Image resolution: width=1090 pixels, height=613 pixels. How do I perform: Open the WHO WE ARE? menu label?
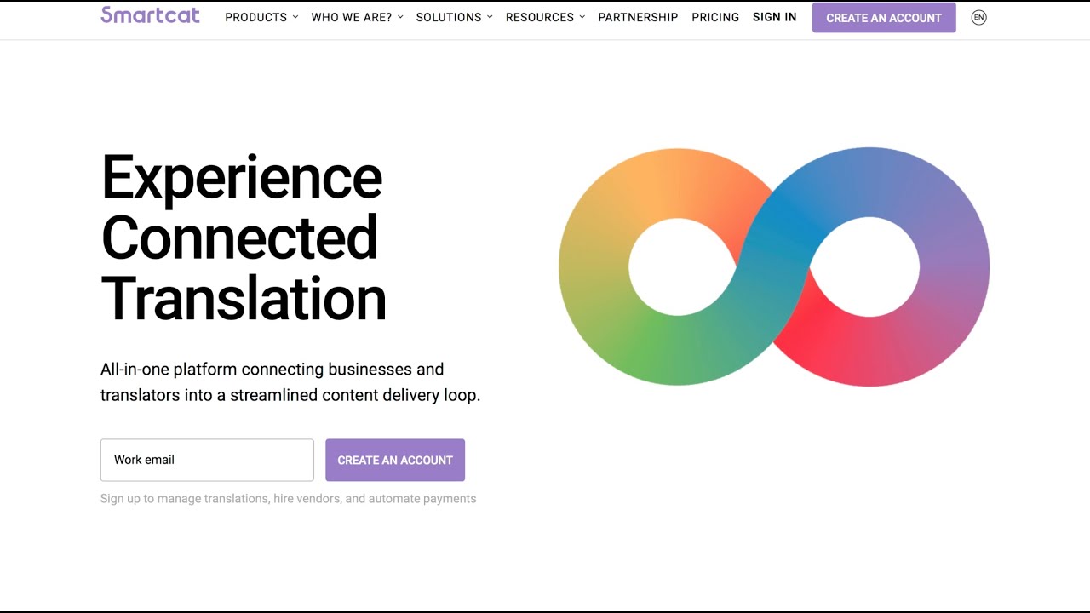pyautogui.click(x=351, y=17)
